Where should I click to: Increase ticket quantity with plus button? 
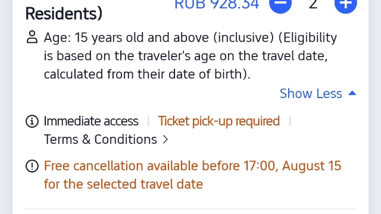[x=345, y=4]
